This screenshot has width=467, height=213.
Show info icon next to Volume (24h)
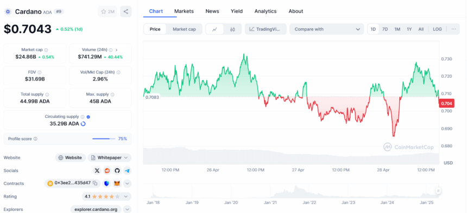click(x=110, y=50)
